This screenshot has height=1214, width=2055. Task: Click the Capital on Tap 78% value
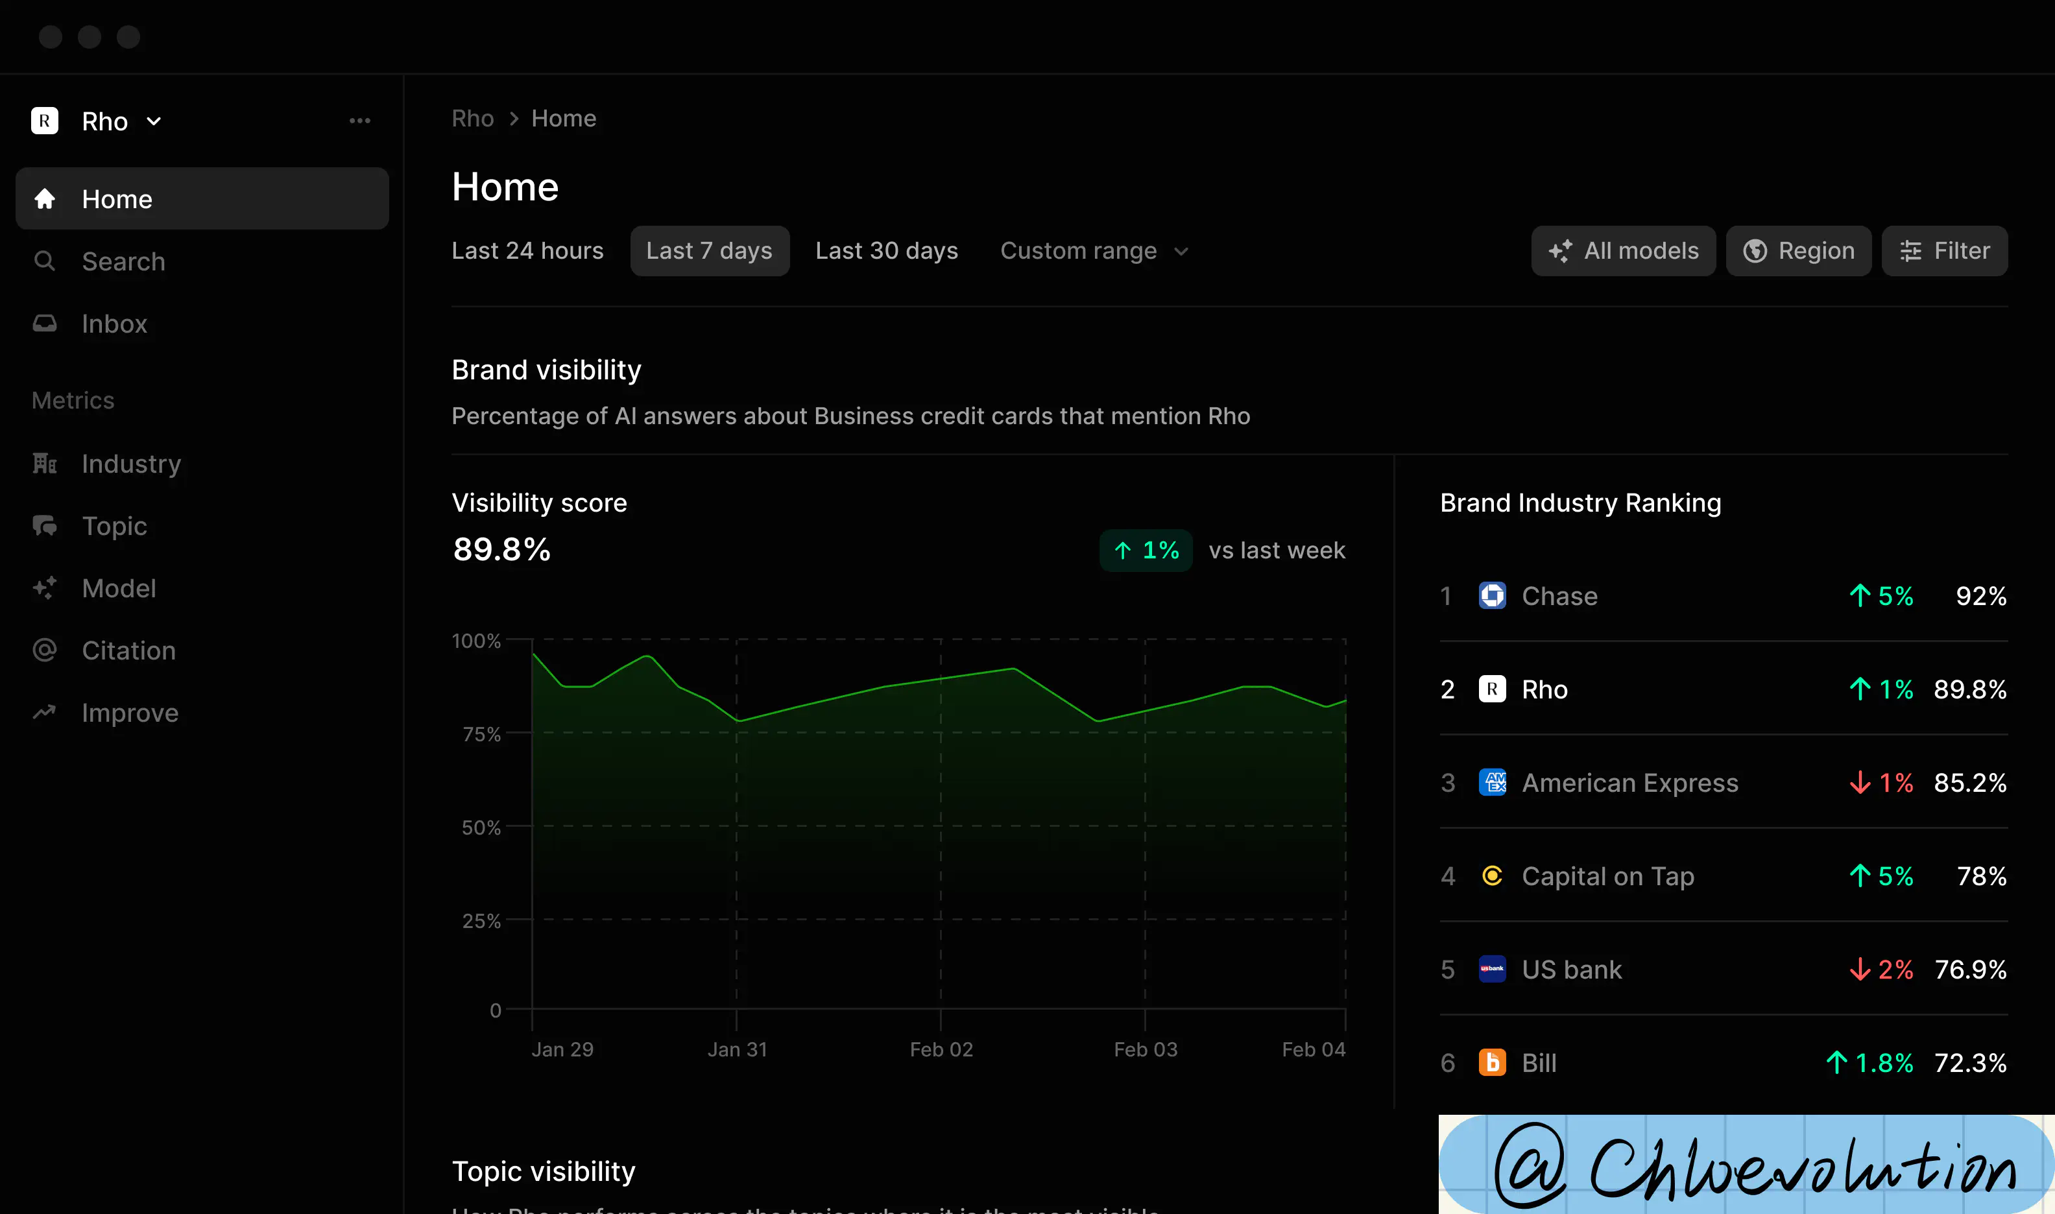tap(1981, 876)
